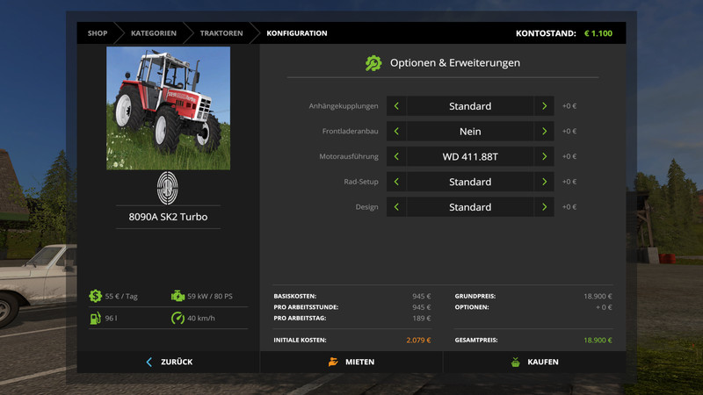Return to Traktoren breadcrumb

[221, 33]
